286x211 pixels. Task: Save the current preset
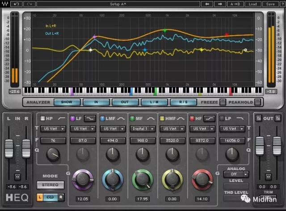[x=270, y=4]
